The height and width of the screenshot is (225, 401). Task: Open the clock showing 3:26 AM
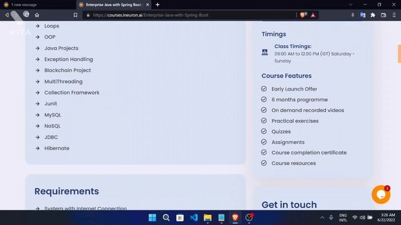point(386,217)
